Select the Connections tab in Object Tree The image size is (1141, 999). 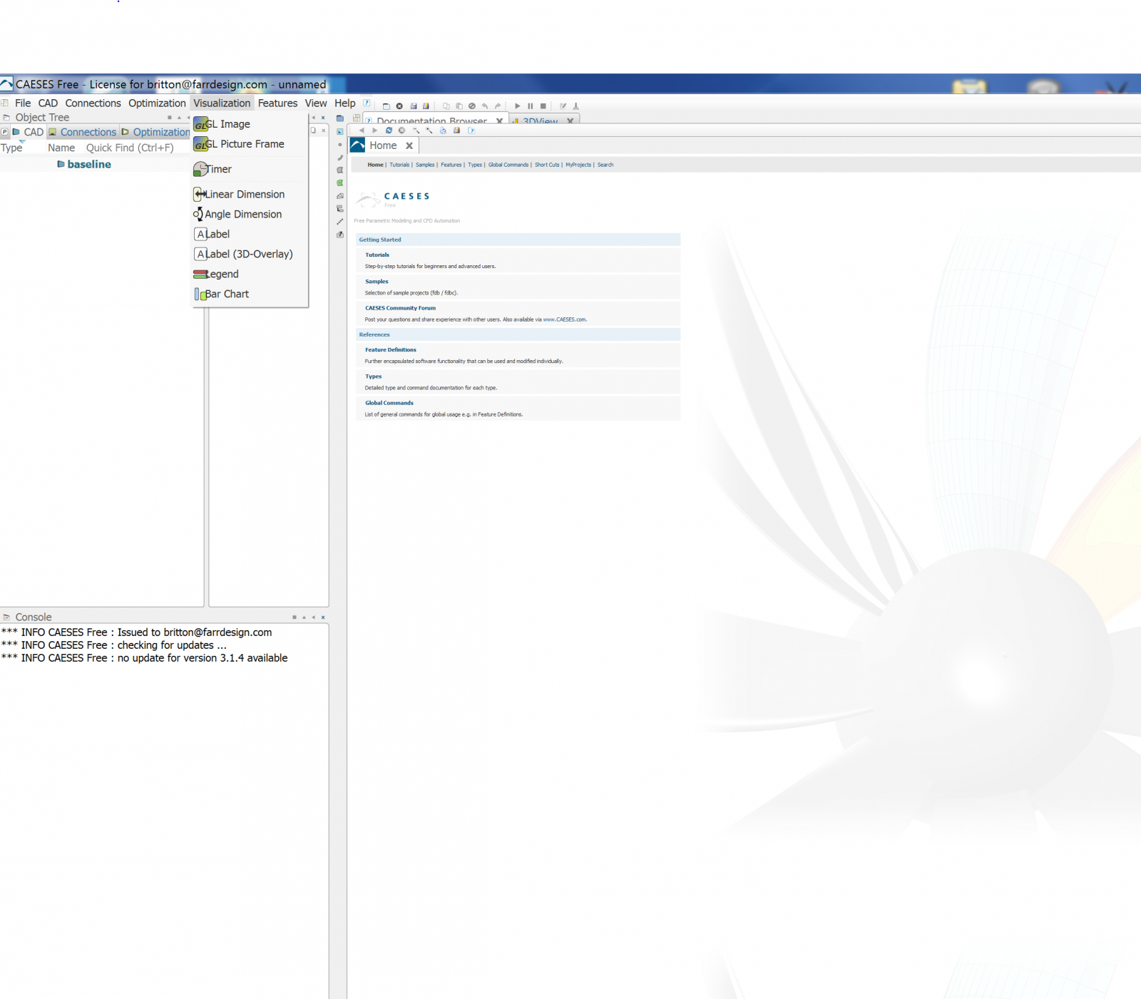82,132
